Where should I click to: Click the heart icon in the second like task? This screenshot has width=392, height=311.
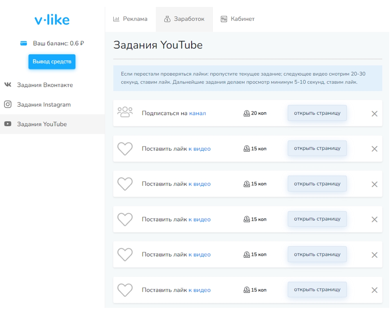click(x=125, y=184)
